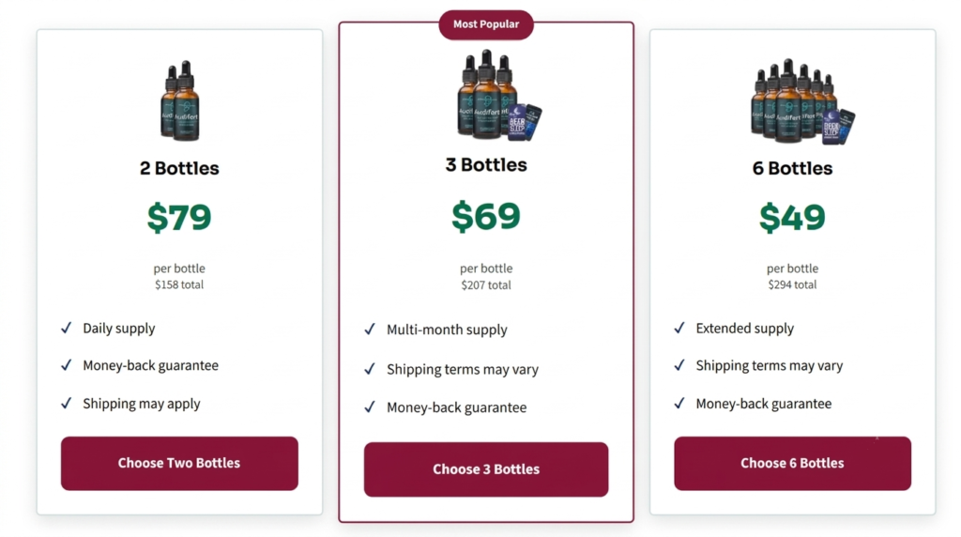This screenshot has height=537, width=961.
Task: Click the Most Popular badge
Action: (486, 24)
